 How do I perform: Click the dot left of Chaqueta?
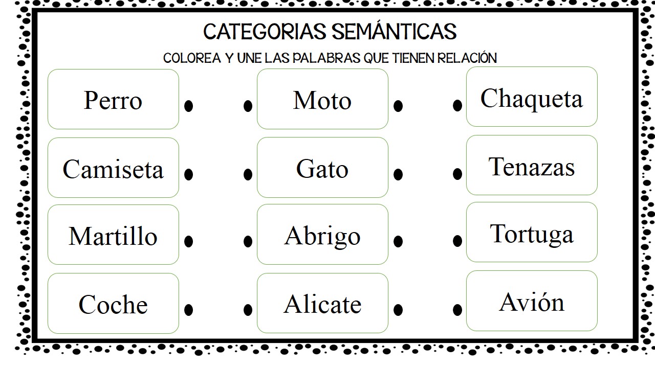(457, 106)
